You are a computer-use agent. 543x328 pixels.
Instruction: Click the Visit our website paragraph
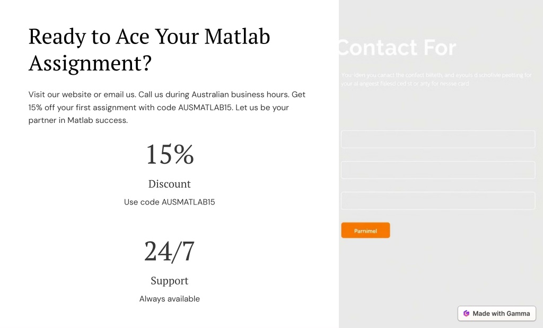pyautogui.click(x=167, y=107)
